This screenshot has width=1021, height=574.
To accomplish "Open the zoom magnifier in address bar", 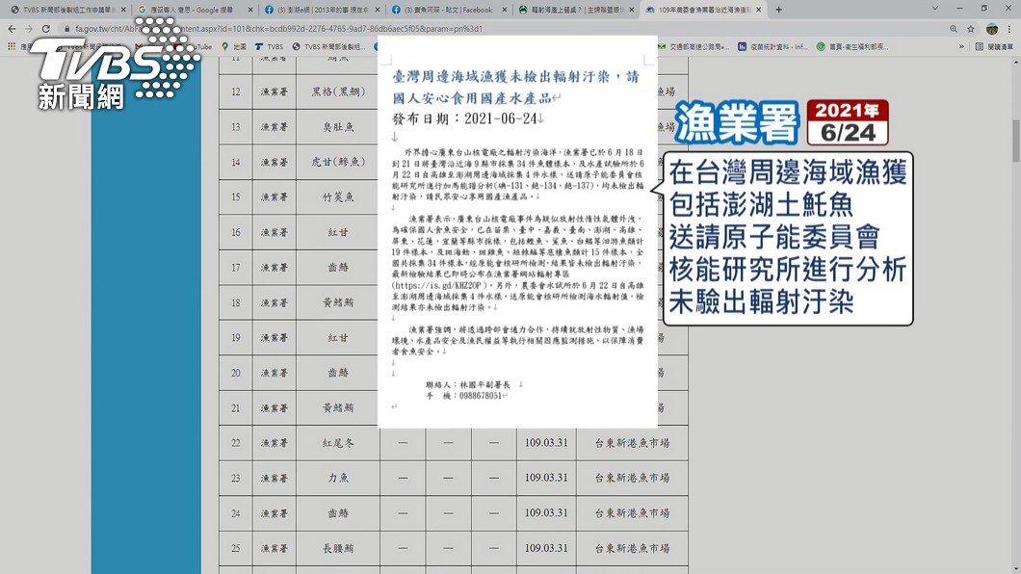I will pos(954,29).
